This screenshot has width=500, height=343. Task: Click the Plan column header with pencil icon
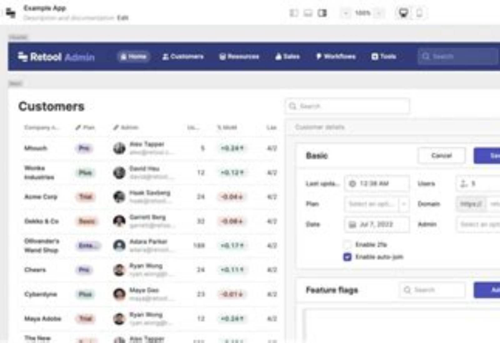(x=85, y=127)
